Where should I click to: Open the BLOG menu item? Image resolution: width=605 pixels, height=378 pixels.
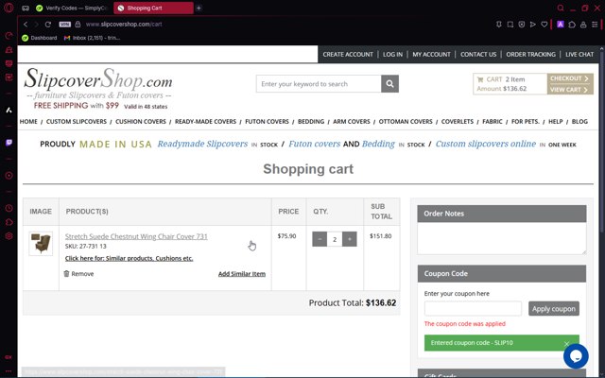tap(579, 122)
